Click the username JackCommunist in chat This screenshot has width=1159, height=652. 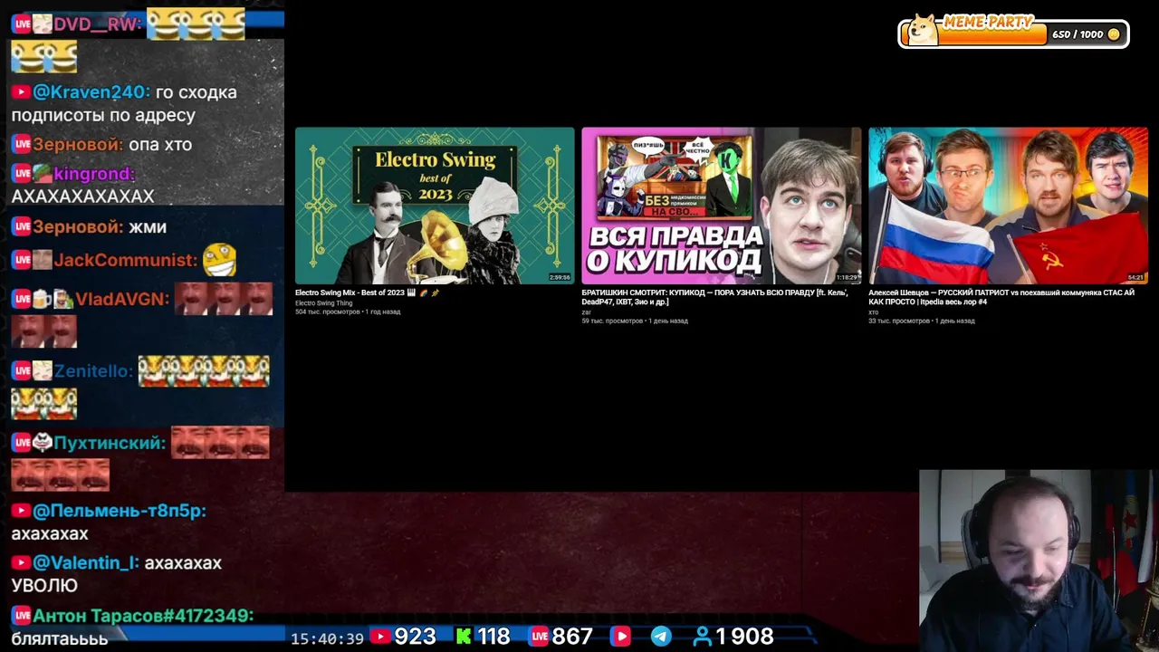click(125, 261)
